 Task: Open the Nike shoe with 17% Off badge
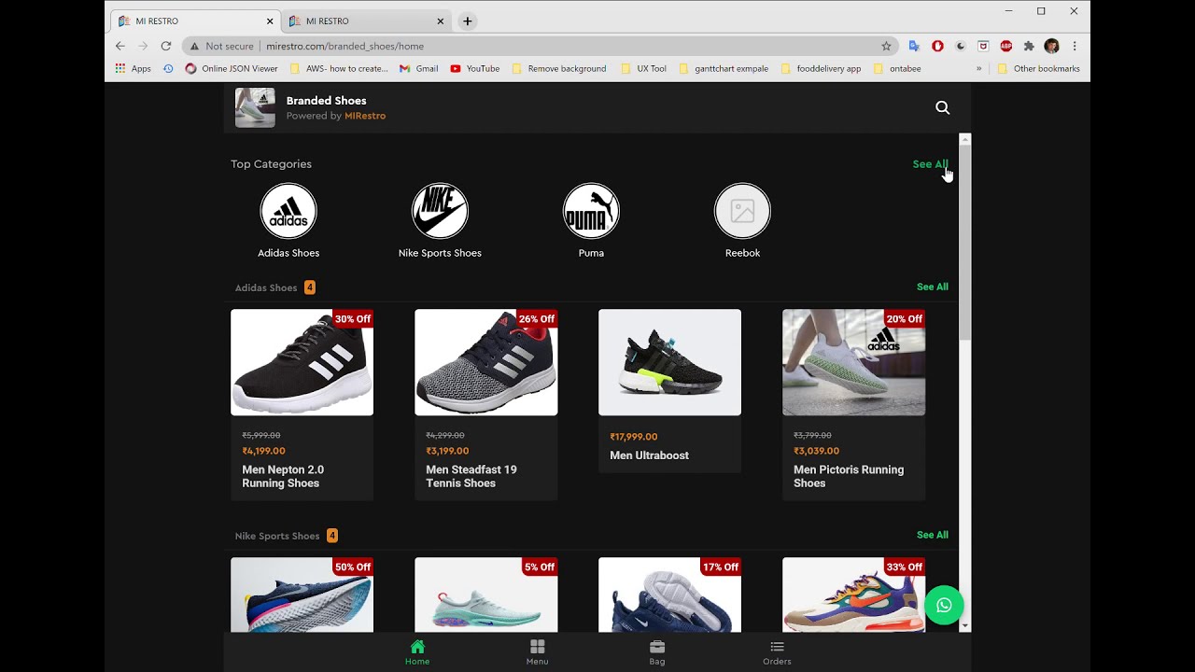(669, 595)
